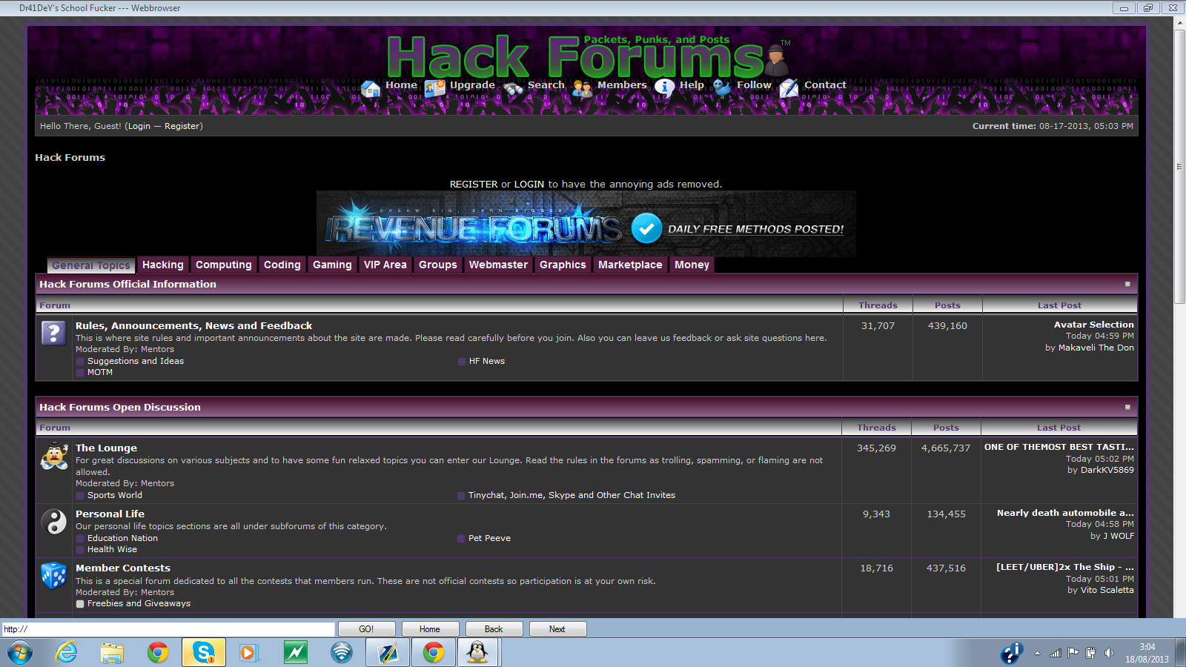
Task: Click the orange play media icon in the taskbar
Action: (x=249, y=653)
